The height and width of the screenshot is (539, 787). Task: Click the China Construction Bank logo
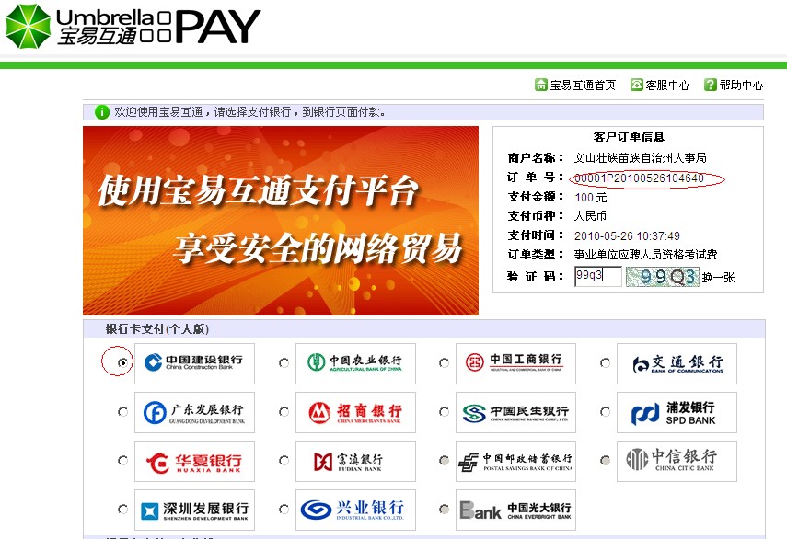coord(194,363)
